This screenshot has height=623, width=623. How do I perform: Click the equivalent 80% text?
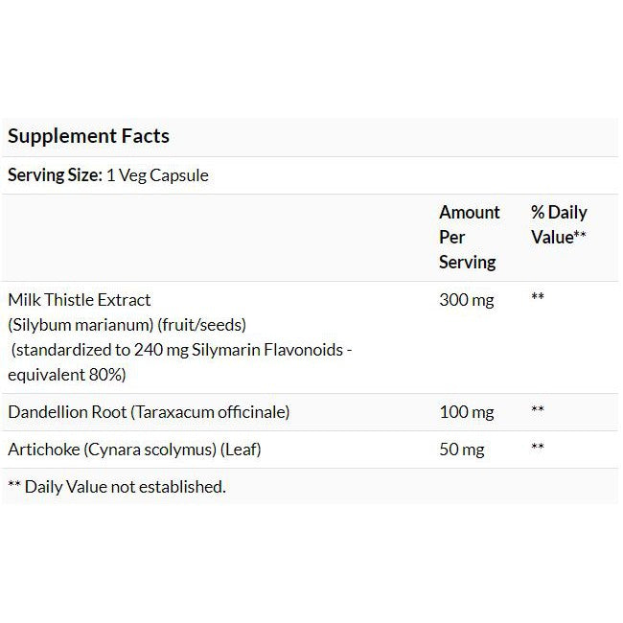tap(66, 374)
